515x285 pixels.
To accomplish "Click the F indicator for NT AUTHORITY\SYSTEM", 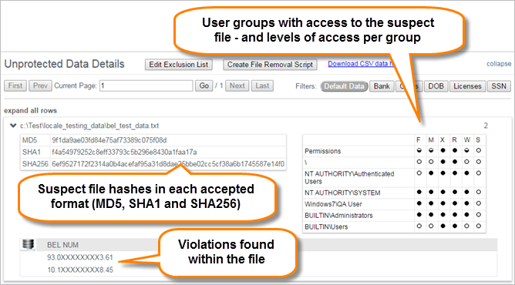I will 419,193.
